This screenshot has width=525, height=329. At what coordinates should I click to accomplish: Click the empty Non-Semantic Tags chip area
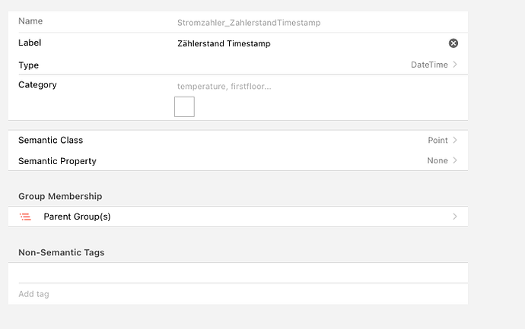coord(237,273)
